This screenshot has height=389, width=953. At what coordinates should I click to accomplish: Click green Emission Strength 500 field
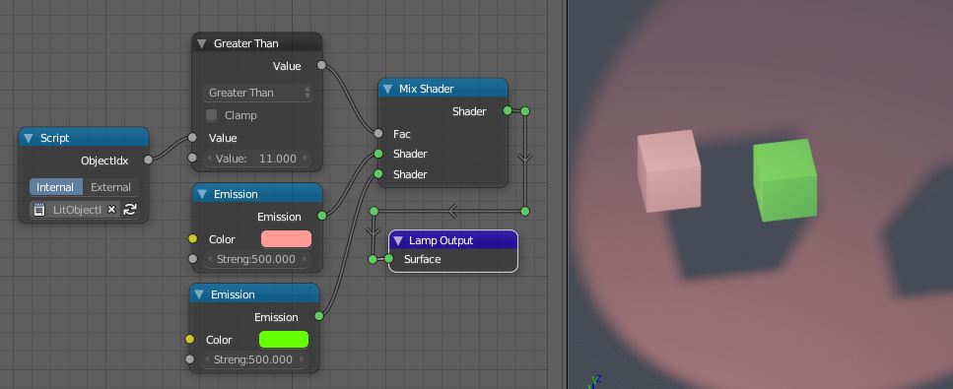[254, 359]
